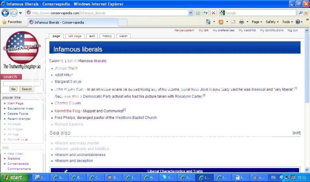Click the Stop loading X icon
The height and width of the screenshot is (182, 310).
(213, 13)
